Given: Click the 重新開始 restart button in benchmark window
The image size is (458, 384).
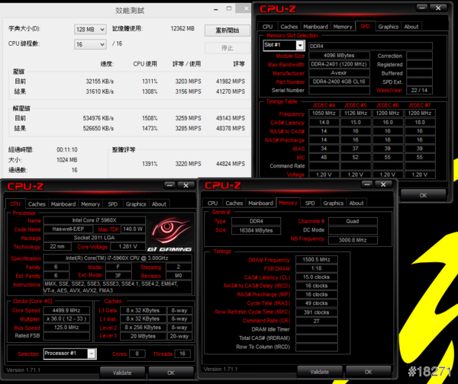Looking at the screenshot, I should (x=227, y=30).
